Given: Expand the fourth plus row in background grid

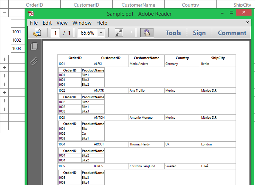Looking at the screenshot, I should click(5, 84).
